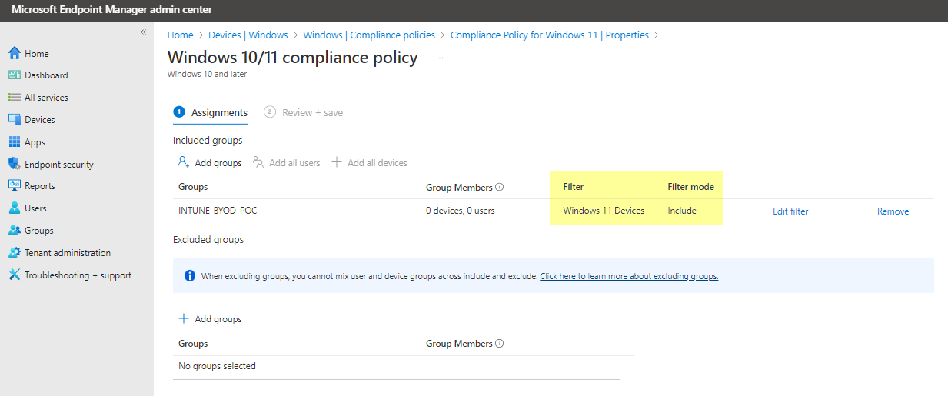Click the 'No groups selected' text
The width and height of the screenshot is (948, 396).
tap(217, 366)
